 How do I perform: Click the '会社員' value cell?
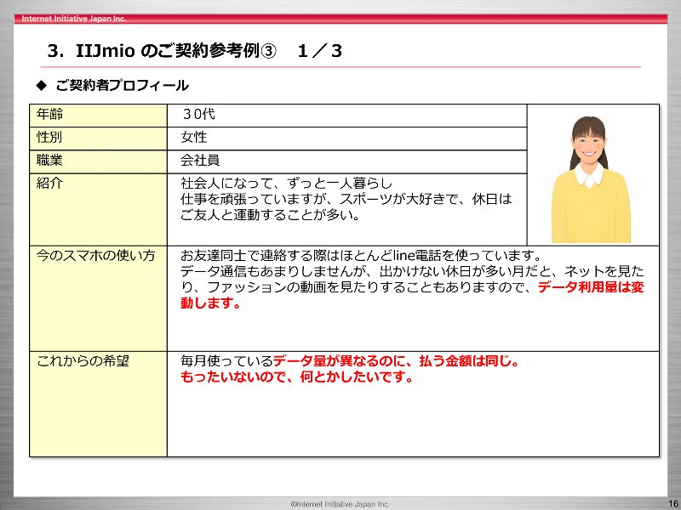click(347, 161)
